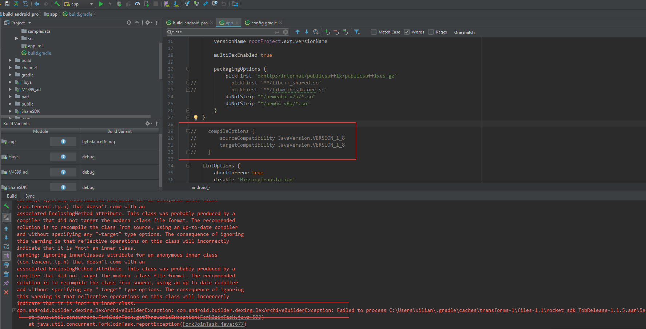The height and width of the screenshot is (329, 646).
Task: Open the ForkJoinTask.java:677 link in the stack trace
Action: (213, 324)
